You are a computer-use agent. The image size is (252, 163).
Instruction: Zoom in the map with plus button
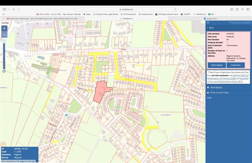coord(5,29)
